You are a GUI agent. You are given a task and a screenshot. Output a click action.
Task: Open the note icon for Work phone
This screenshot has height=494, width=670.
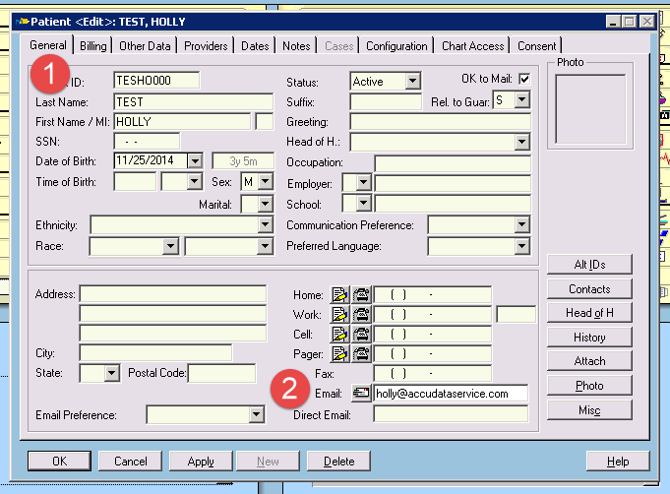(340, 314)
